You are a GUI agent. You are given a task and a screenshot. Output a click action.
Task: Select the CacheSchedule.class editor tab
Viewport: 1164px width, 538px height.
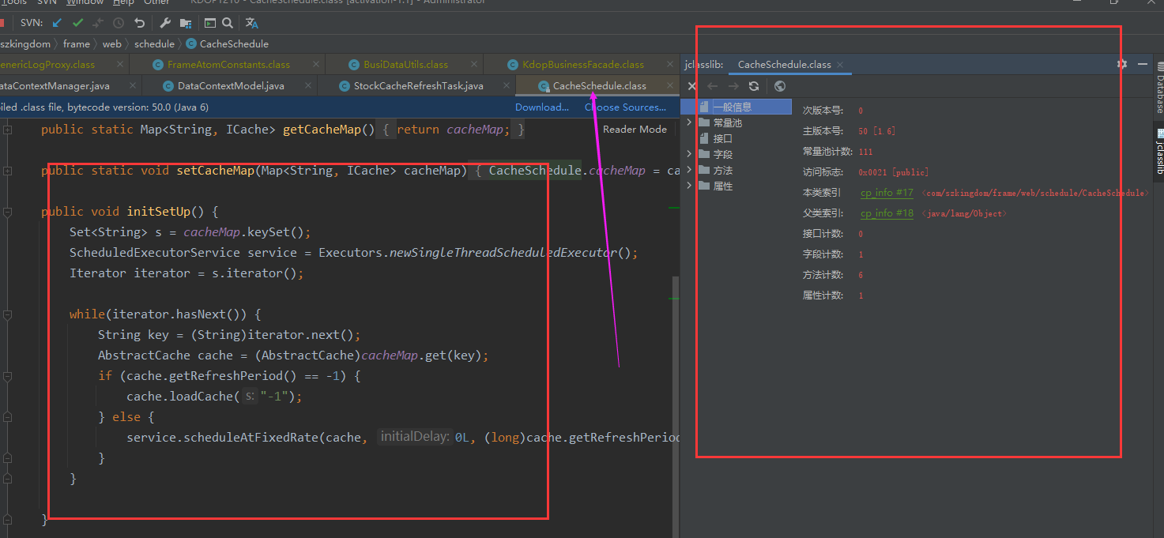[x=599, y=85]
